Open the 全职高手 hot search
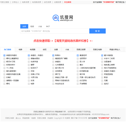This screenshot has height=126, width=126. (x=83, y=58)
